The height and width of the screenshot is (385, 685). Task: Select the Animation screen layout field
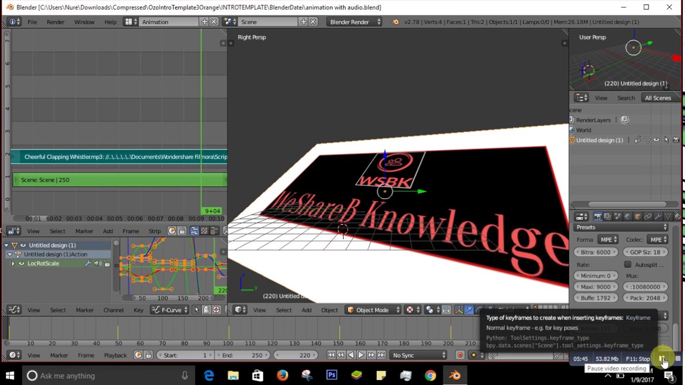pyautogui.click(x=169, y=22)
